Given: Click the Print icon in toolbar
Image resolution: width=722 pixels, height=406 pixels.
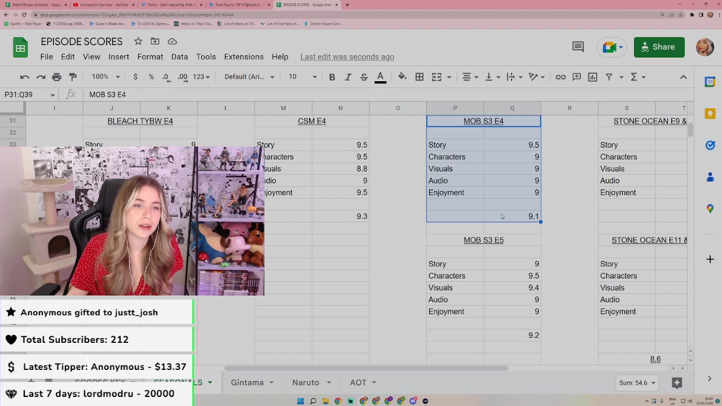Looking at the screenshot, I should point(56,77).
